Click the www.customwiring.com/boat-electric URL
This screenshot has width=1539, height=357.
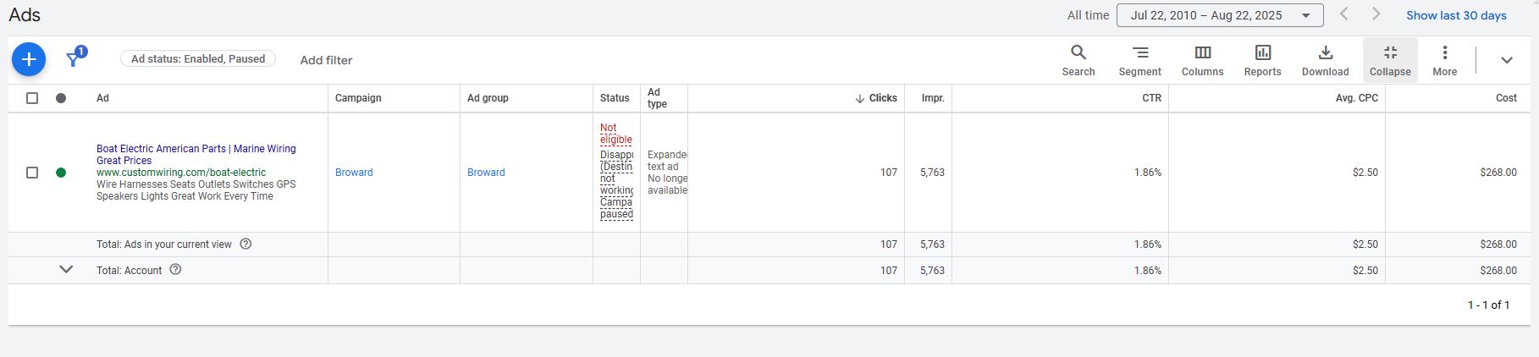[180, 173]
